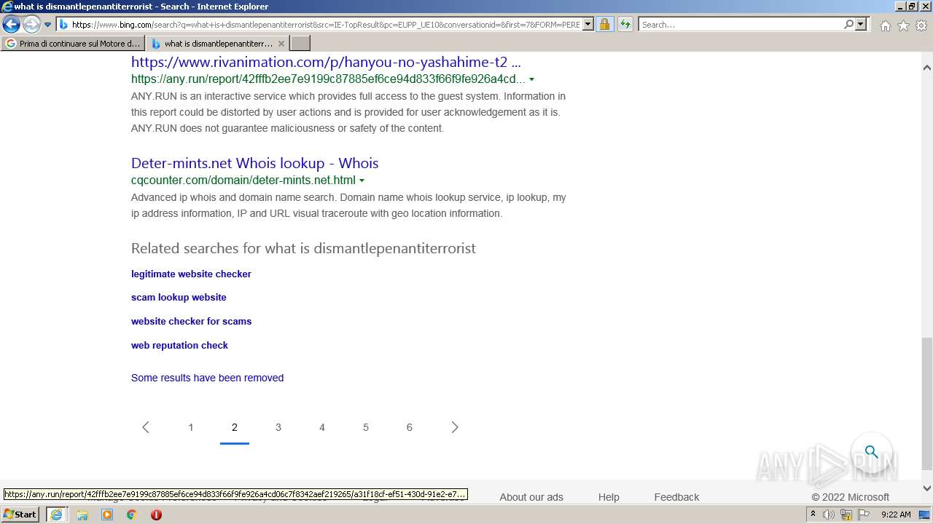933x524 pixels.
Task: Click related search legitimate website checker
Action: pyautogui.click(x=191, y=274)
